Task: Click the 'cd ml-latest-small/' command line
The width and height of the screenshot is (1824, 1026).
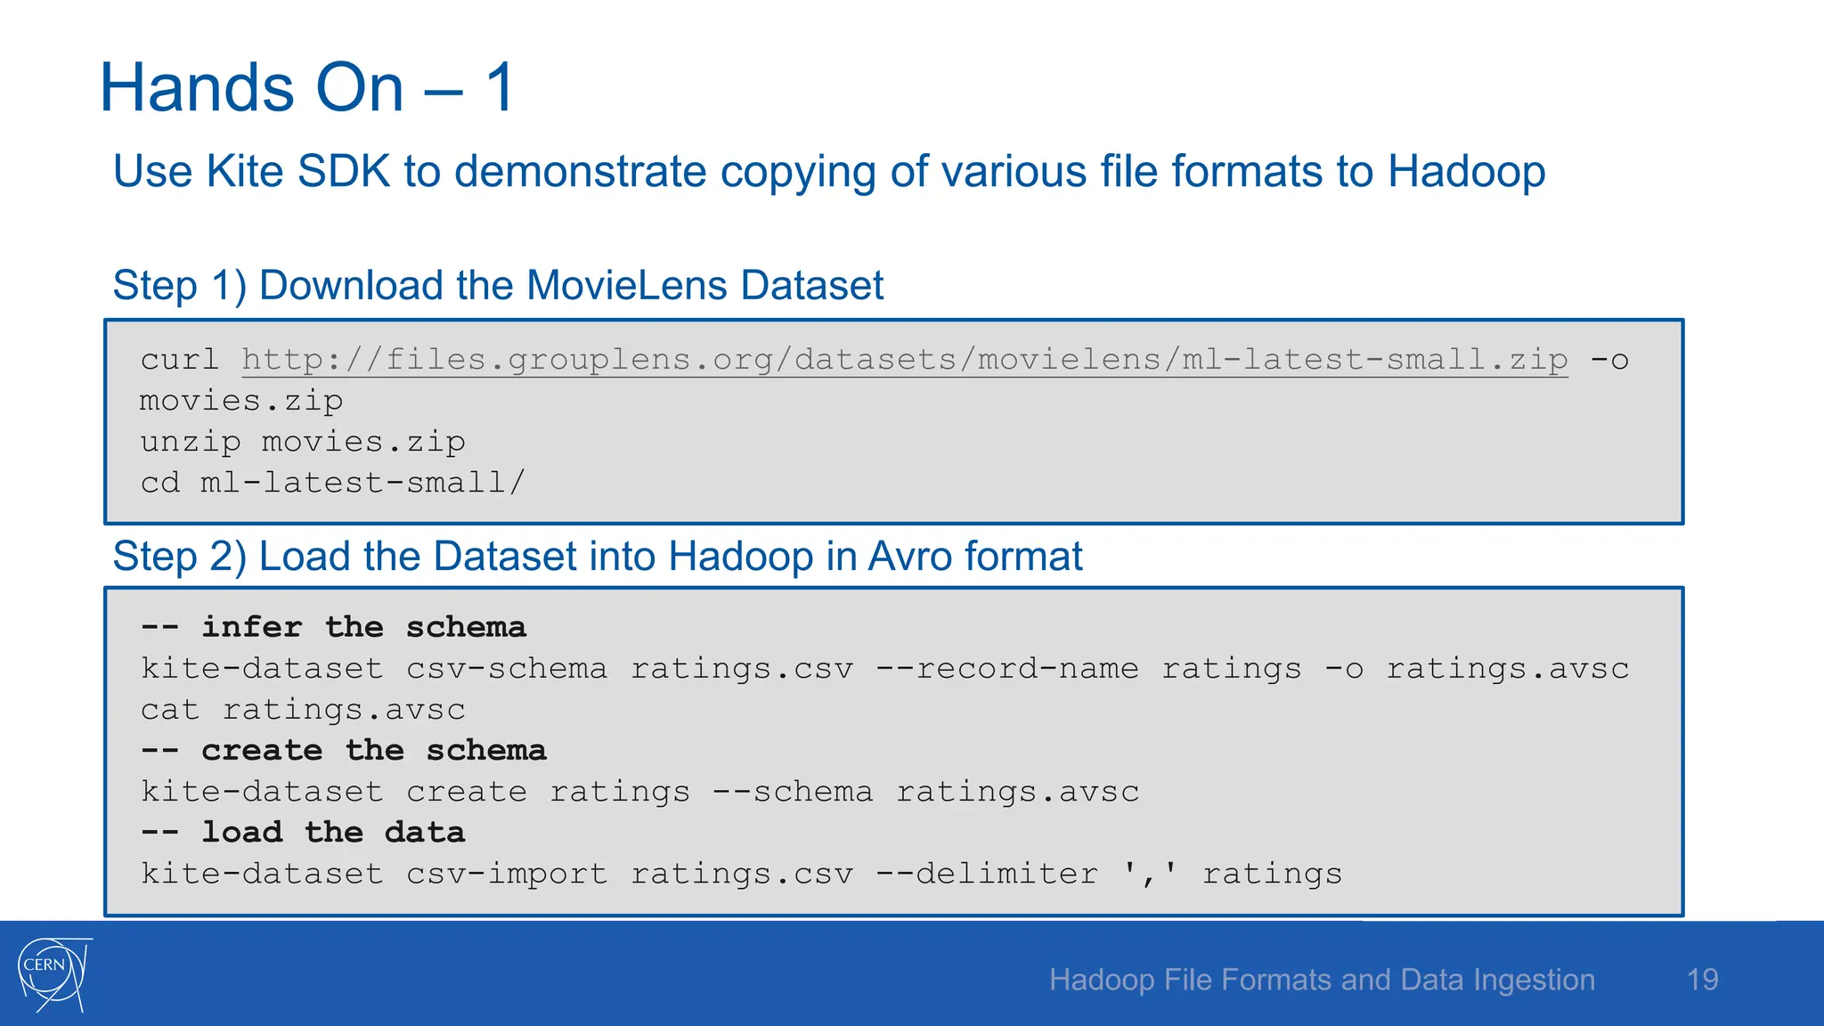Action: point(333,483)
